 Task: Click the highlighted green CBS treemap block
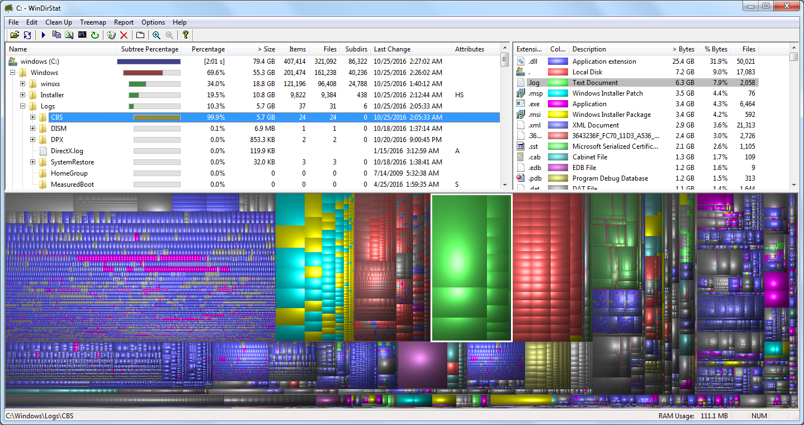(471, 267)
